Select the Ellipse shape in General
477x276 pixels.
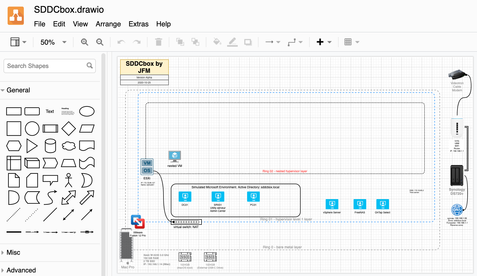87,111
